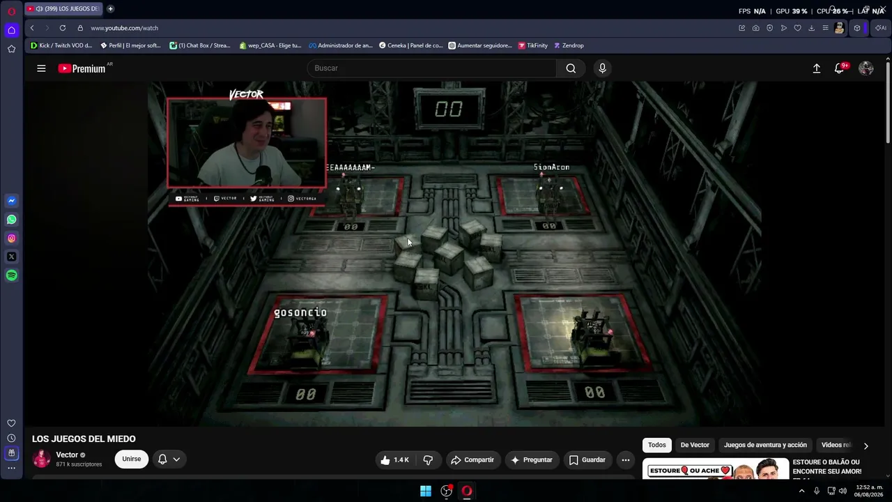Open Messenger in the Opera sidebar
This screenshot has height=502, width=892.
pos(11,201)
